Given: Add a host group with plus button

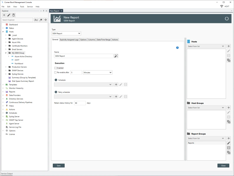Looking at the screenshot, I should (x=228, y=108).
